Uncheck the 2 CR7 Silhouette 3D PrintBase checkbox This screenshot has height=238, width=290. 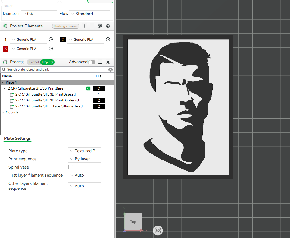pos(88,88)
